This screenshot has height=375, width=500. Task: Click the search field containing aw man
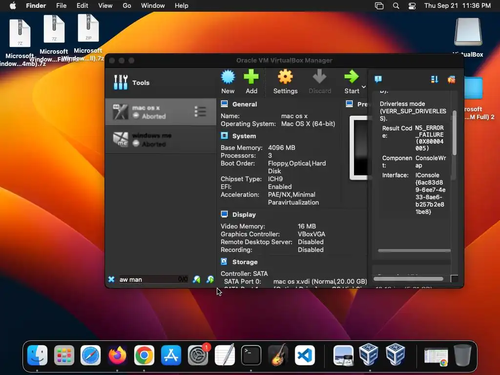153,279
